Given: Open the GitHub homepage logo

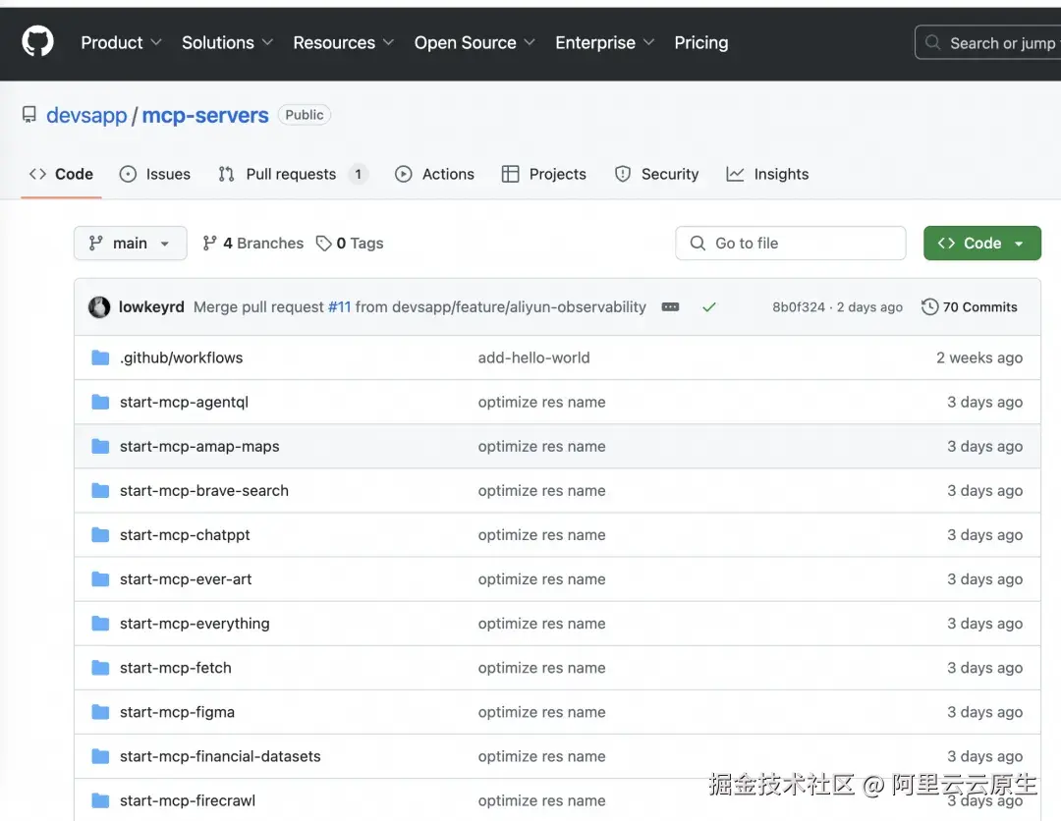Looking at the screenshot, I should pyautogui.click(x=38, y=42).
